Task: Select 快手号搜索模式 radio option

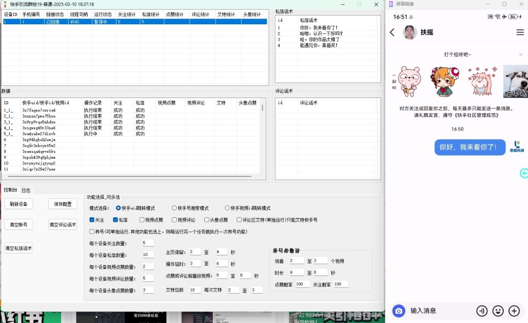Action: click(174, 208)
